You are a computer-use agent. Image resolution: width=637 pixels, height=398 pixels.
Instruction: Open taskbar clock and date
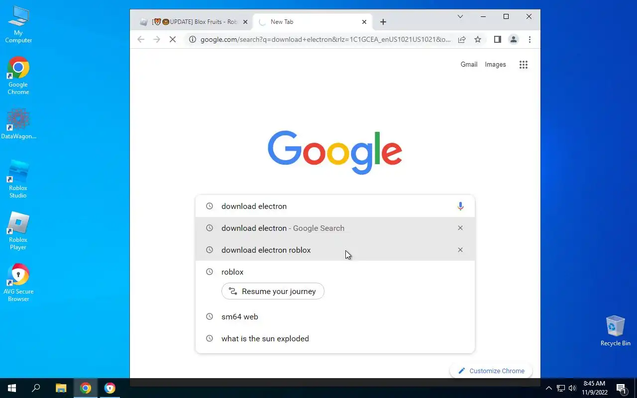coord(595,388)
